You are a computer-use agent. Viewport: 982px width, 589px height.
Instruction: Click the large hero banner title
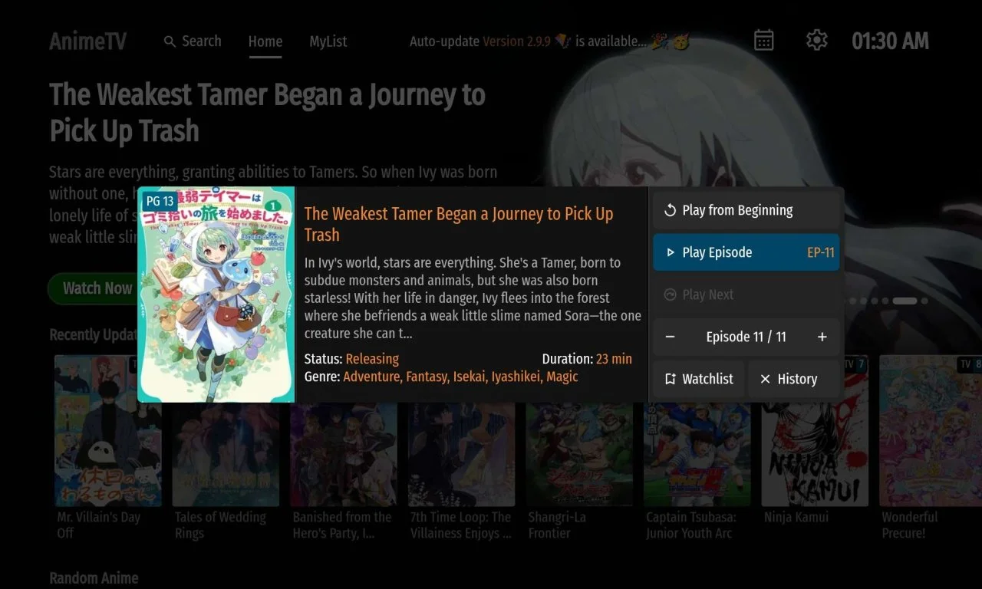coord(267,113)
